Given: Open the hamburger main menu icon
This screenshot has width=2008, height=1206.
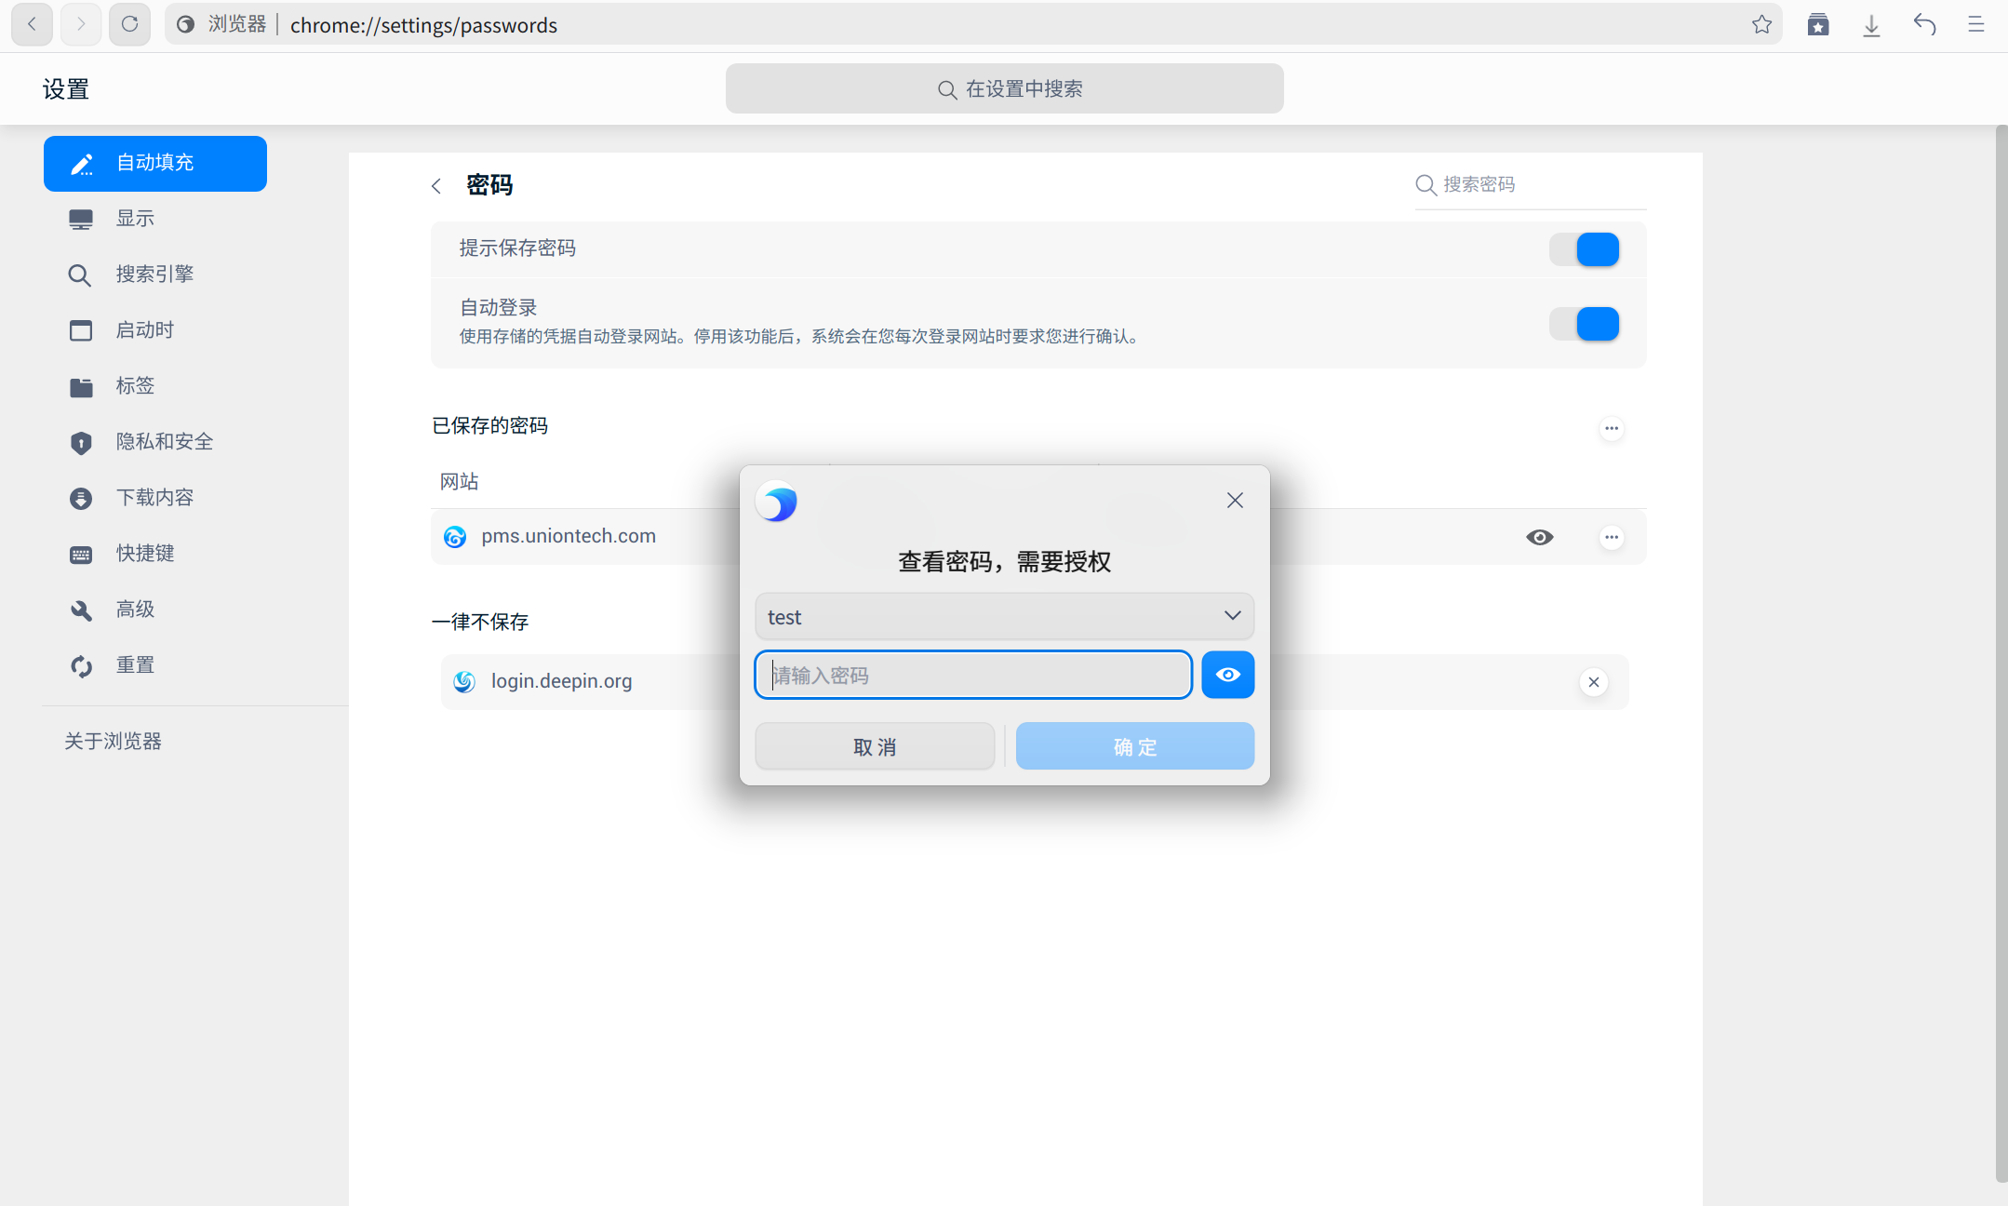Looking at the screenshot, I should point(1976,25).
